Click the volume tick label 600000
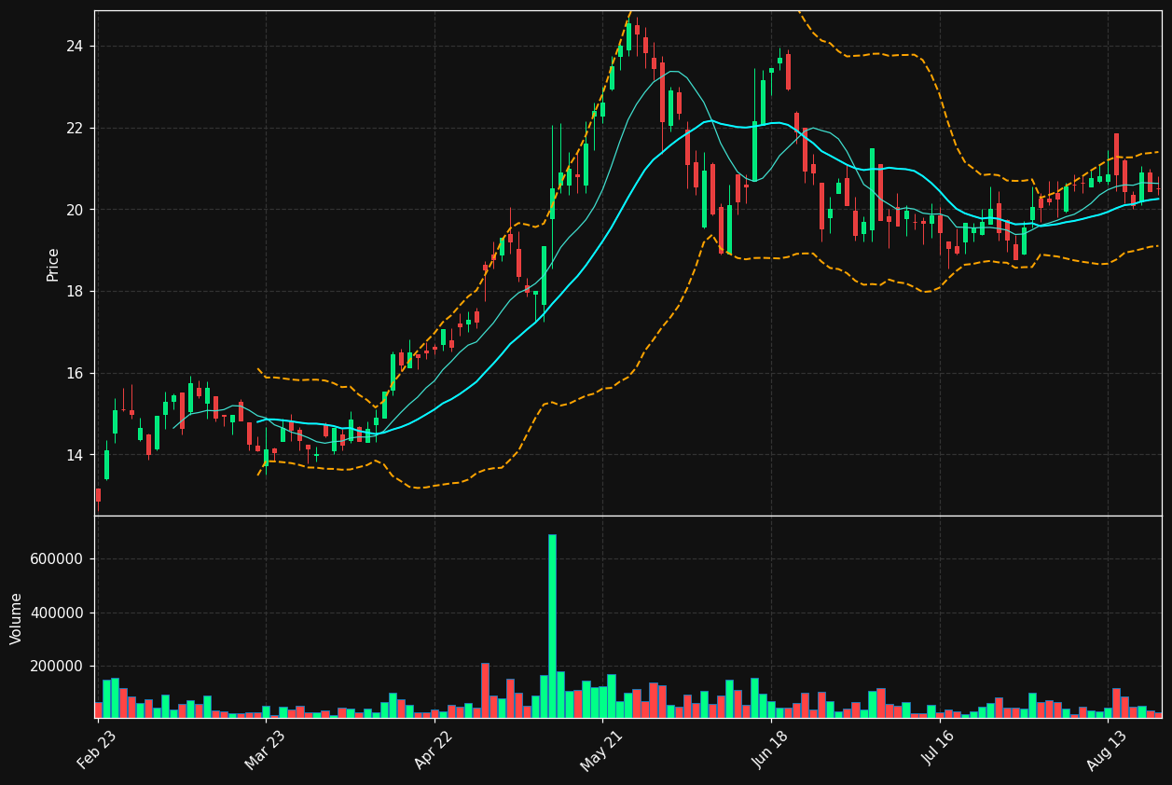Screen dimensions: 1172x785 click(57, 559)
